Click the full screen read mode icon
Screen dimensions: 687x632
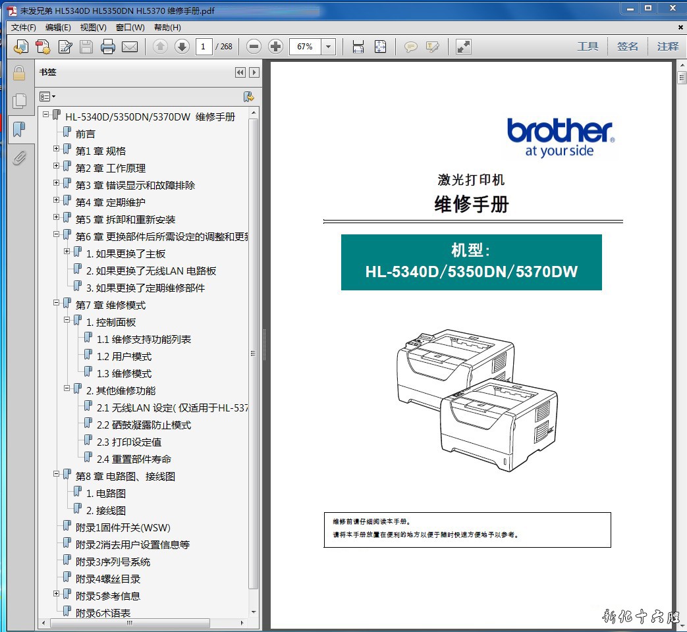tap(464, 47)
